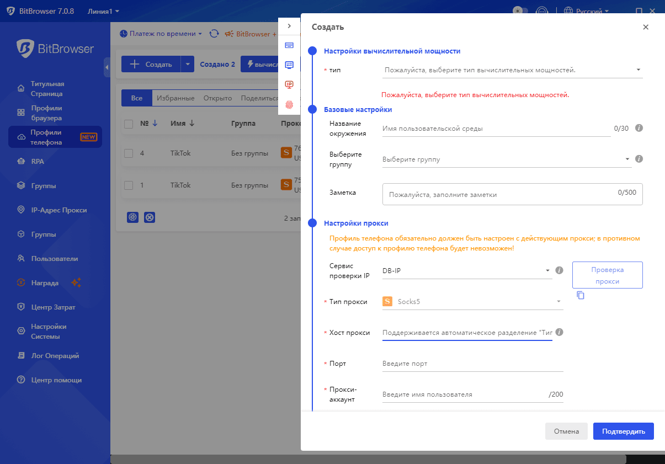Open the computing power type dropdown

click(512, 70)
